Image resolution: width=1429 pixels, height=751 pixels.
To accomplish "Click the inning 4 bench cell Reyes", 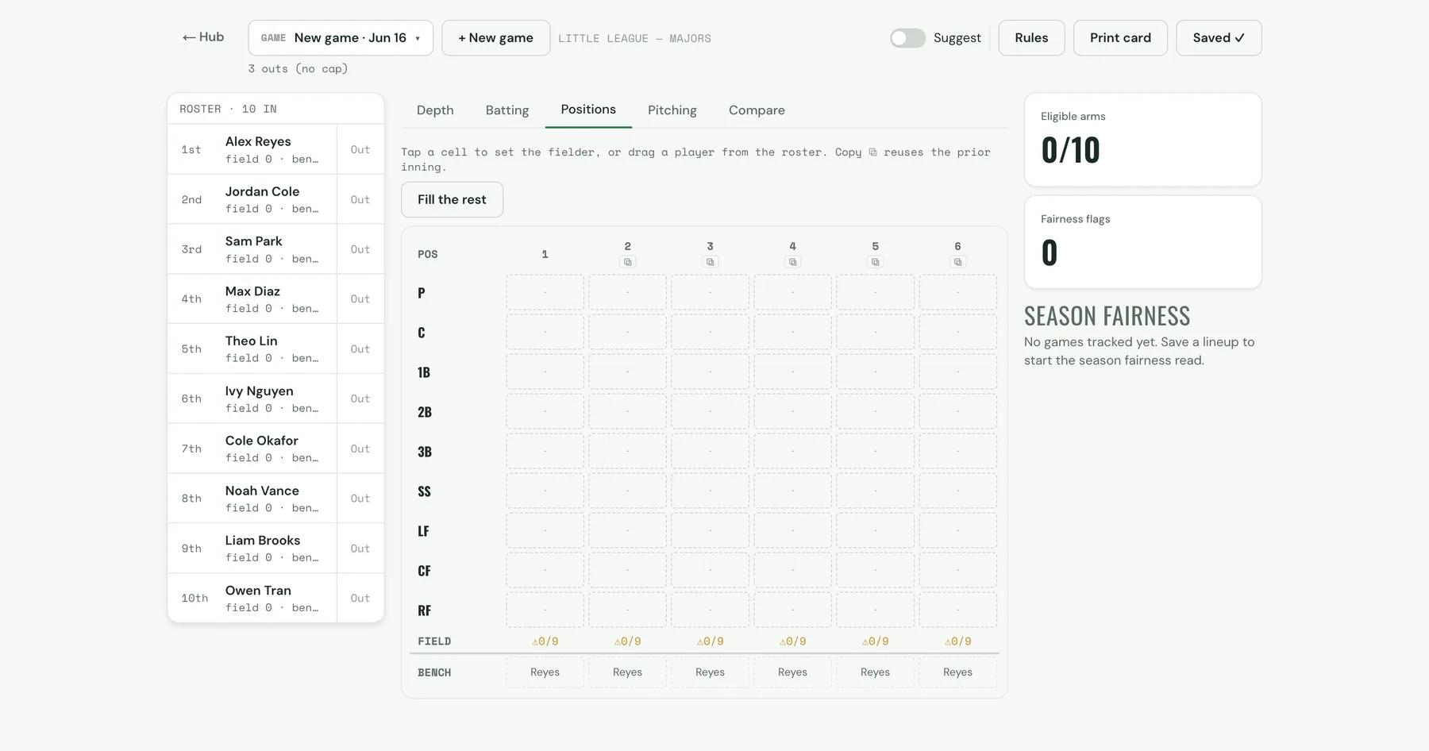I will click(792, 672).
